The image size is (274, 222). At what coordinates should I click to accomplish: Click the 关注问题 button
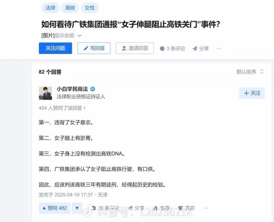(55, 48)
